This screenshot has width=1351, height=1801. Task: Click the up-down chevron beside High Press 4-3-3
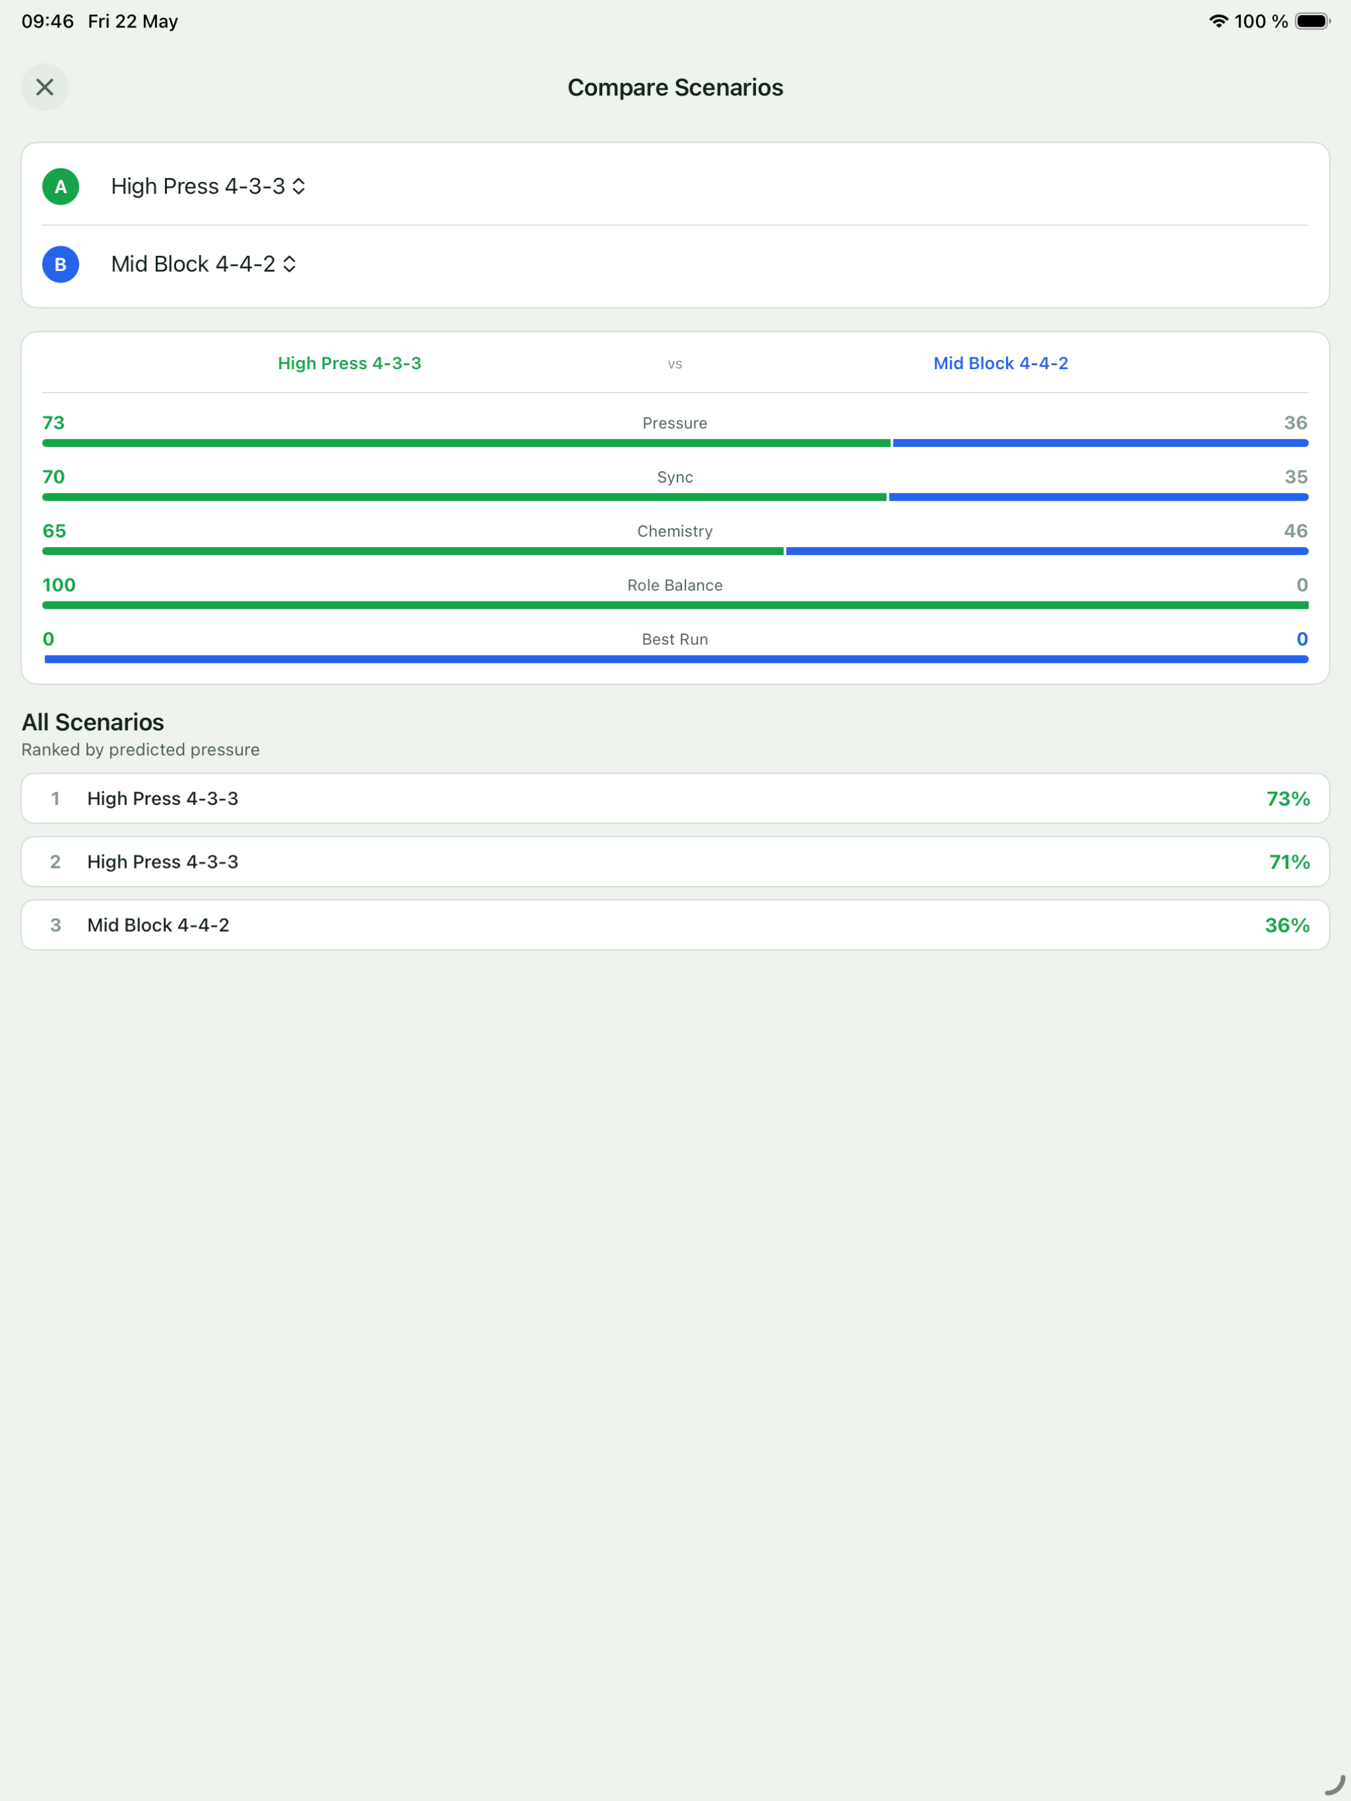tap(299, 187)
